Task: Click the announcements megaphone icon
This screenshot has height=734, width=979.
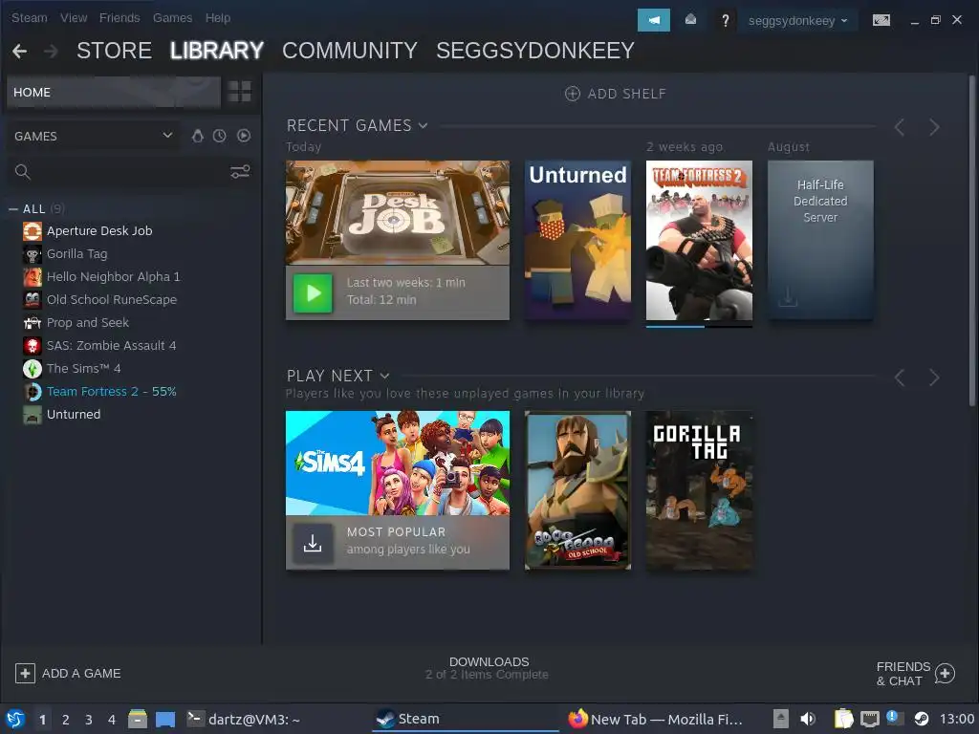Action: click(654, 20)
